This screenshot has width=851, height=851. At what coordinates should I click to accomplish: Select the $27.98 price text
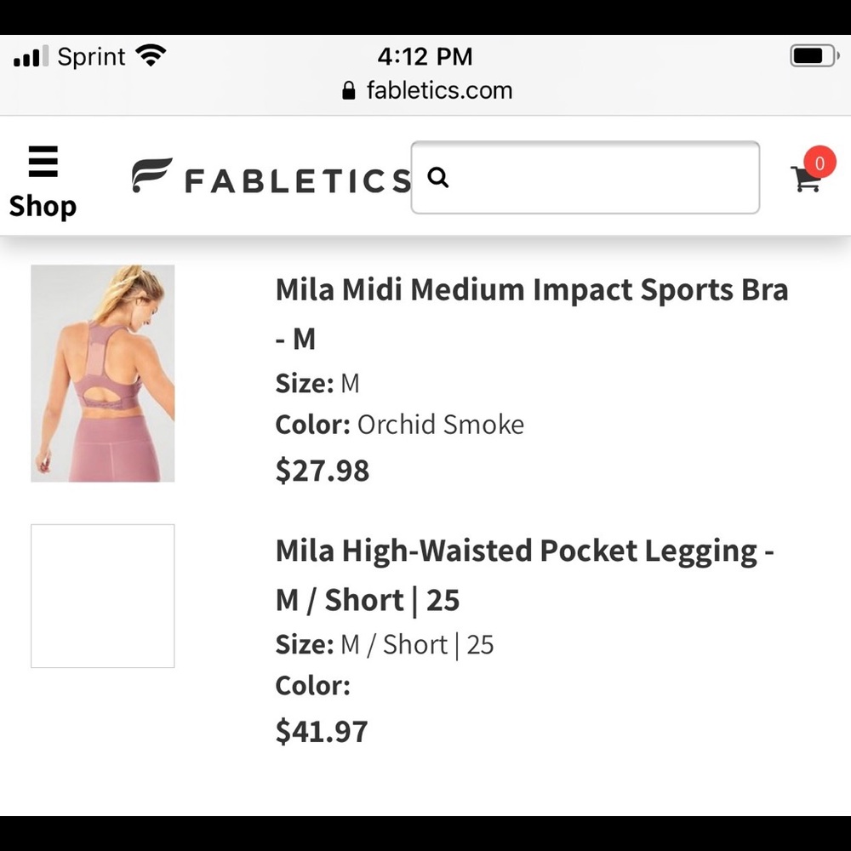(322, 471)
